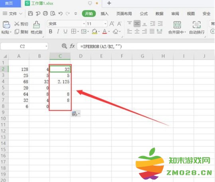Open Print Preview icon
Screen dimensions: 215x182
(x=53, y=14)
